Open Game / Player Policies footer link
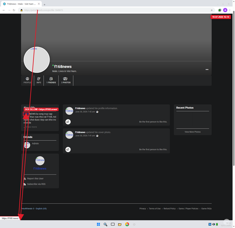The image size is (235, 228). point(188,208)
